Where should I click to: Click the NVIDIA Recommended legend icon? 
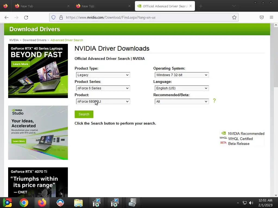[x=223, y=133]
